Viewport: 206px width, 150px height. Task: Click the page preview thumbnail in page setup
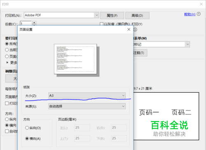pos(75,59)
